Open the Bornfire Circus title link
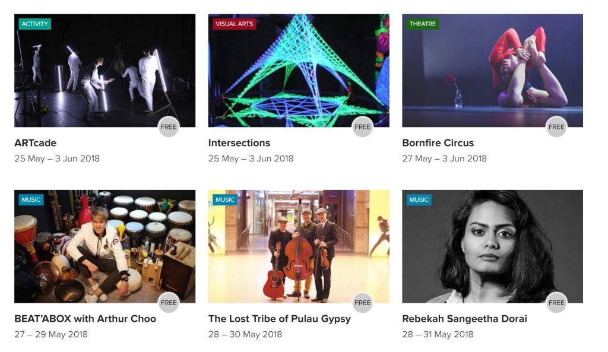The width and height of the screenshot is (608, 352). pos(438,143)
